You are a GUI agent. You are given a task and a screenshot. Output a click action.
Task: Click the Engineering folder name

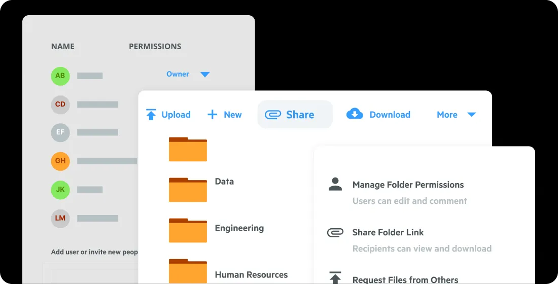click(239, 228)
